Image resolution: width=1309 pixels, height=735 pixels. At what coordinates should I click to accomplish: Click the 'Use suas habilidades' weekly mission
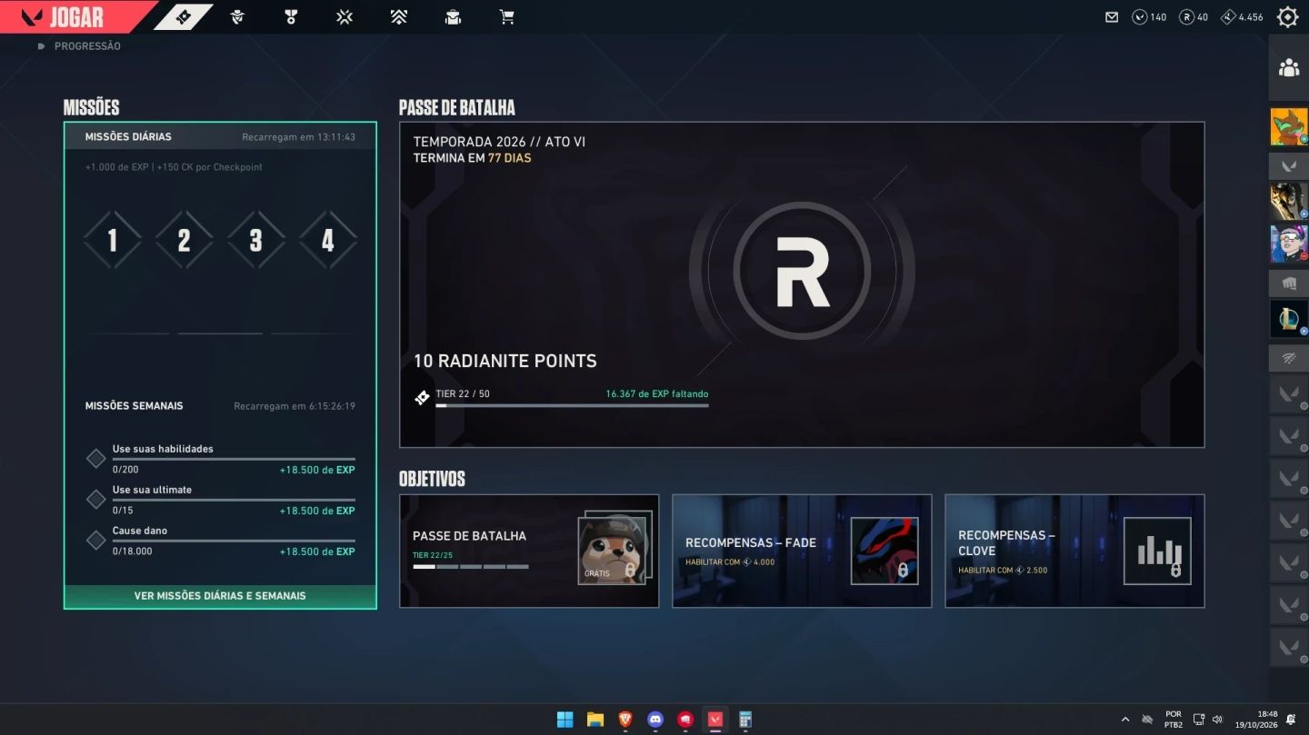[220, 459]
